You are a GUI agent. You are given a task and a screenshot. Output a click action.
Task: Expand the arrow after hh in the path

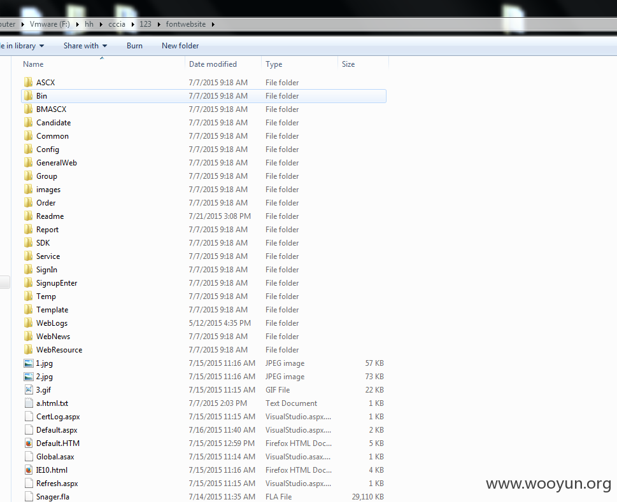(x=101, y=24)
